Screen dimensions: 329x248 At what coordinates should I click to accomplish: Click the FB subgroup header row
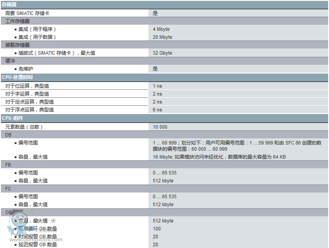tap(8, 165)
